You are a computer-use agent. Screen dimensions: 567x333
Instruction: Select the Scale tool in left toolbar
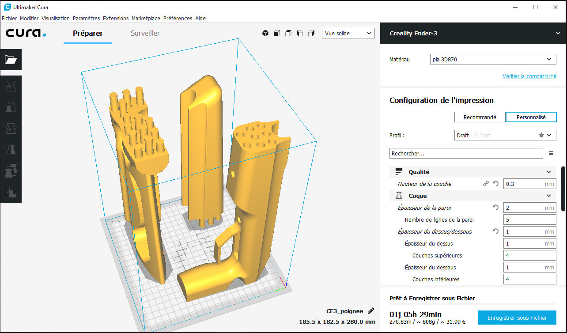pos(11,107)
